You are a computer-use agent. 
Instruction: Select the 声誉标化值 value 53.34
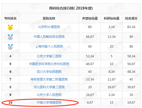(90, 56)
